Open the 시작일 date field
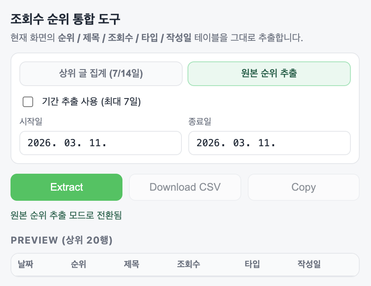 (101, 143)
